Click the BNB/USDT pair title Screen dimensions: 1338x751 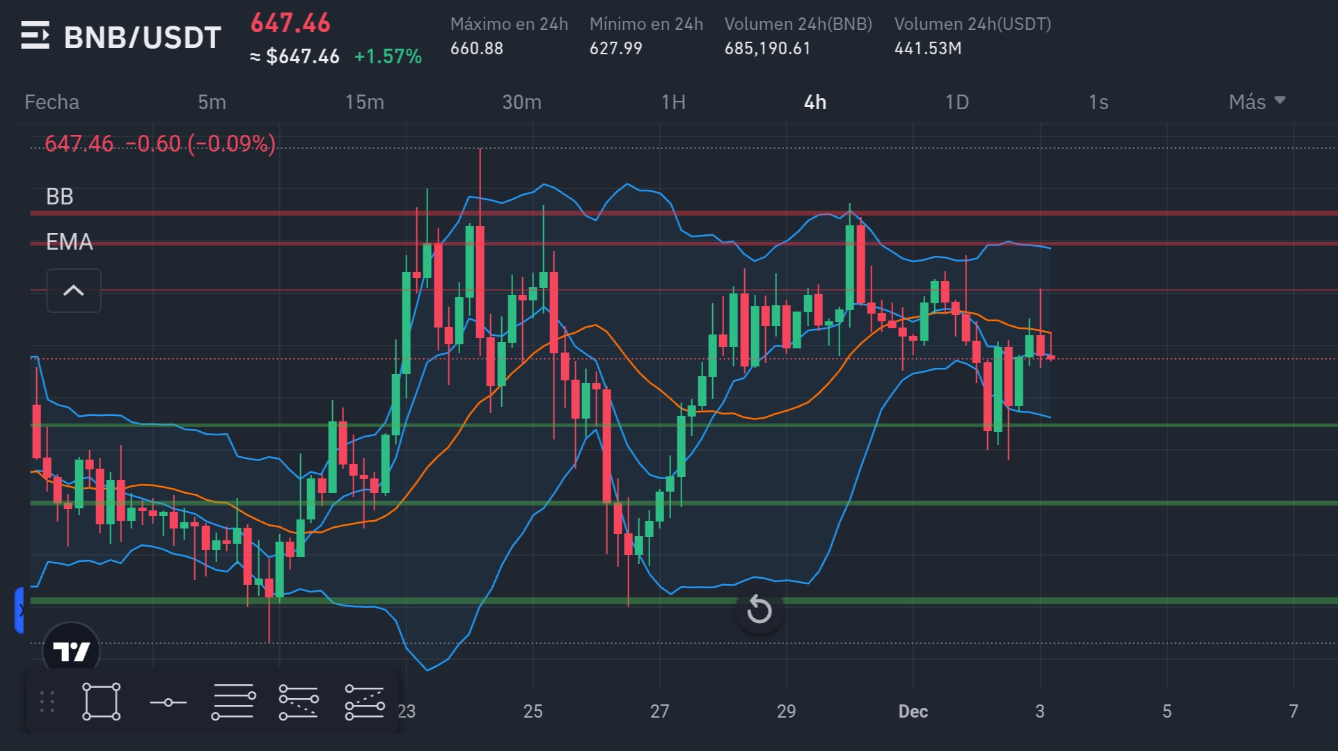pyautogui.click(x=142, y=38)
